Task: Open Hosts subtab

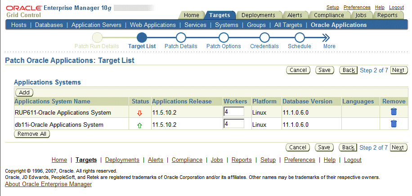Action: point(18,25)
